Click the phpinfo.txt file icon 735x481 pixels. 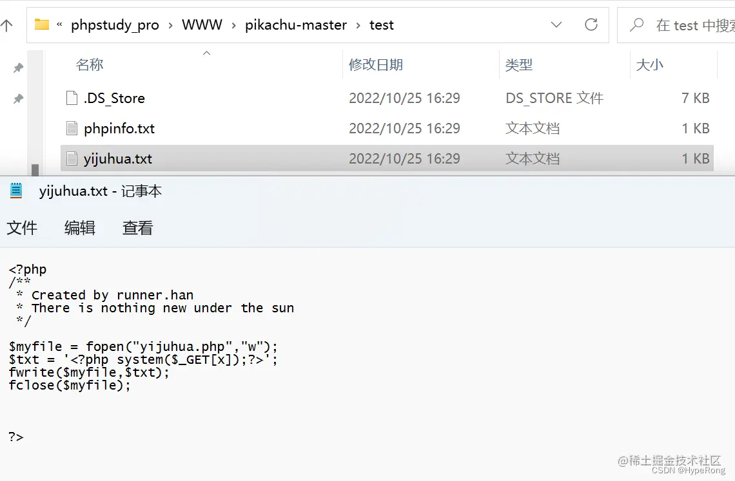point(72,128)
